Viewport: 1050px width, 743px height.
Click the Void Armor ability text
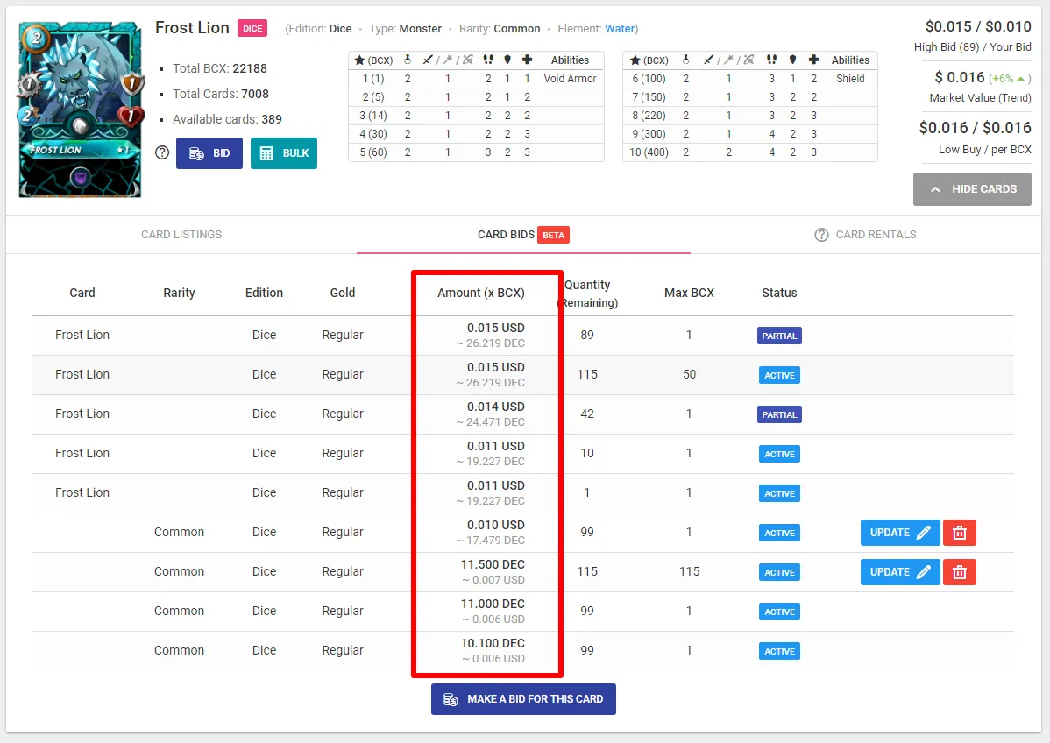click(570, 78)
